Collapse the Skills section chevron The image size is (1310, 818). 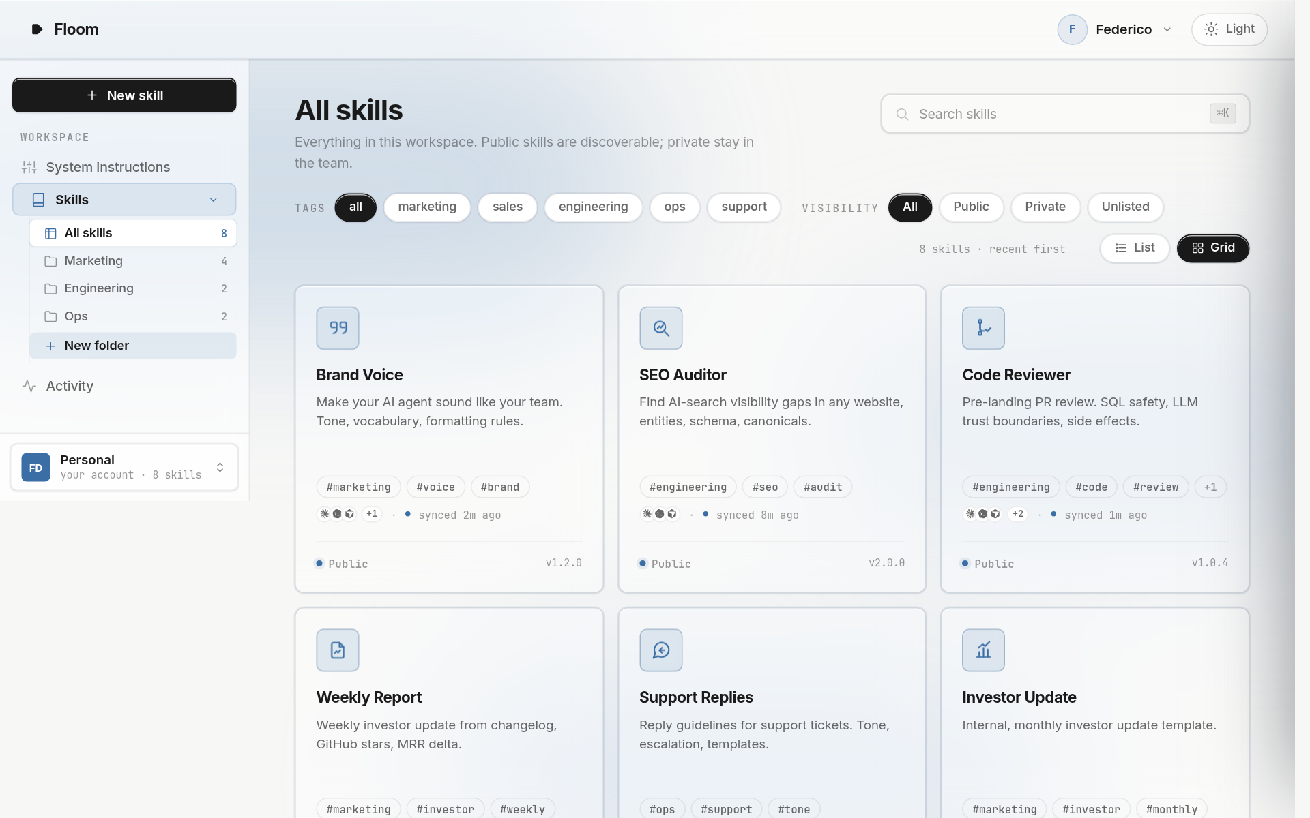pyautogui.click(x=214, y=200)
